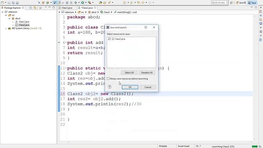Click the 'Launching Class2: (2%)' status text

tap(223, 146)
